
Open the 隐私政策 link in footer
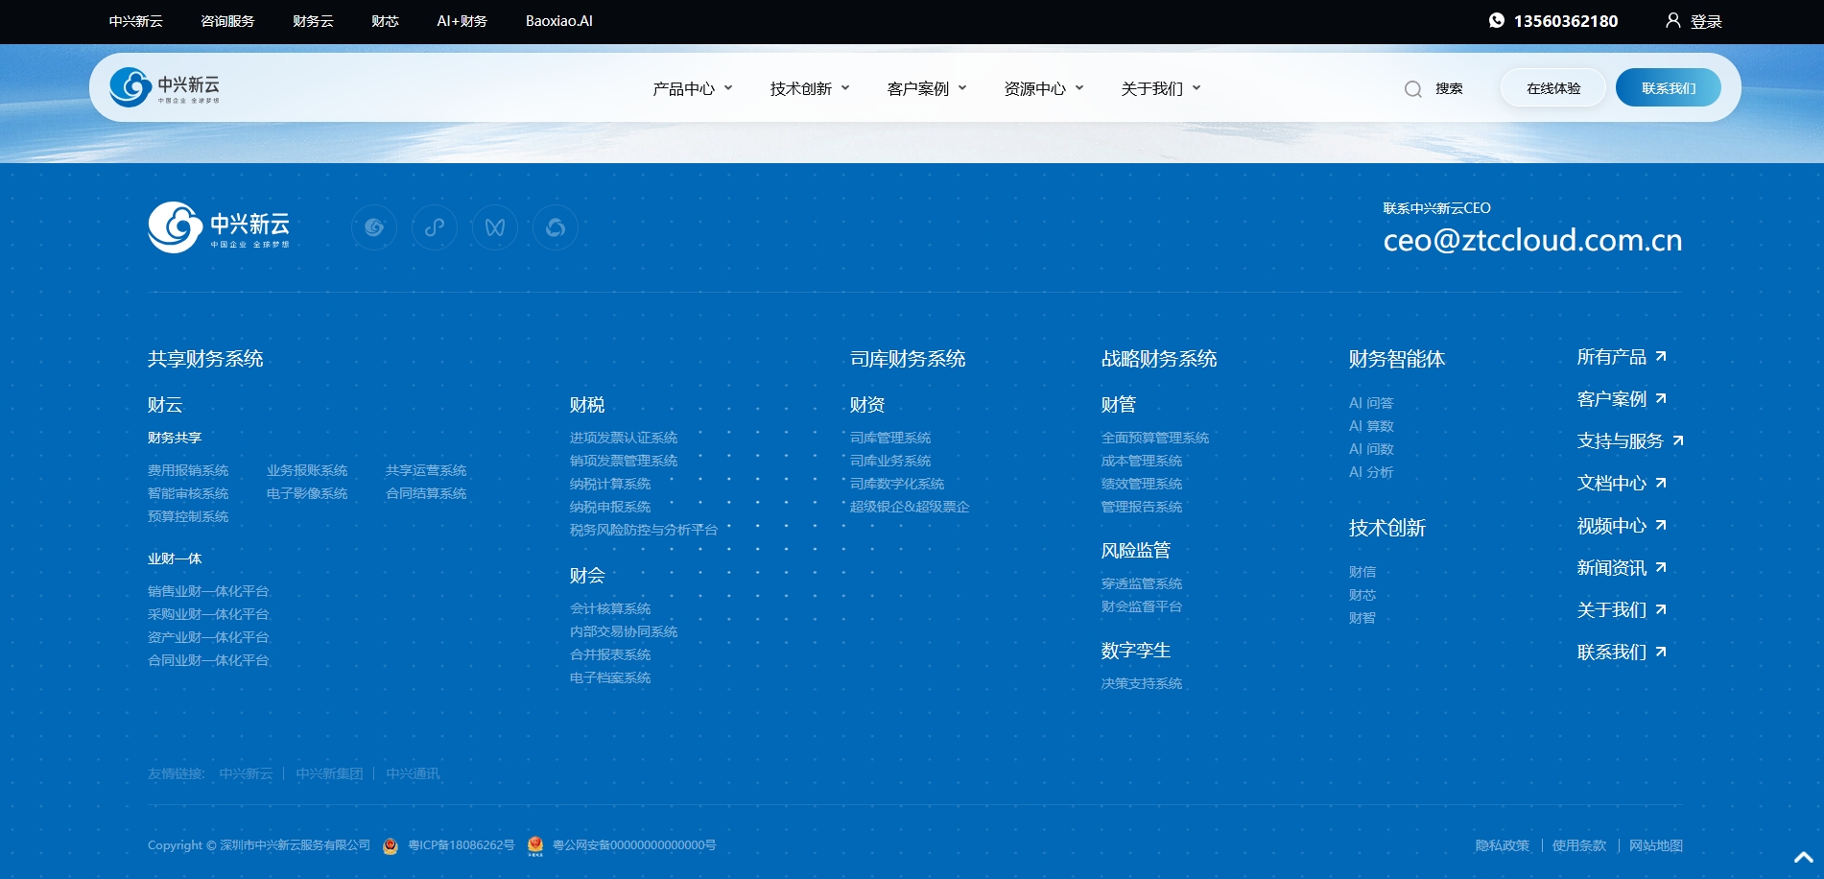point(1504,845)
